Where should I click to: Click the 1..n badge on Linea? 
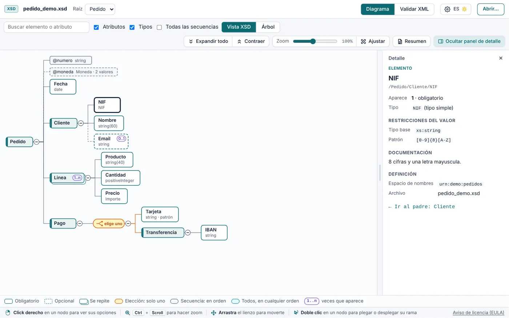click(x=77, y=178)
